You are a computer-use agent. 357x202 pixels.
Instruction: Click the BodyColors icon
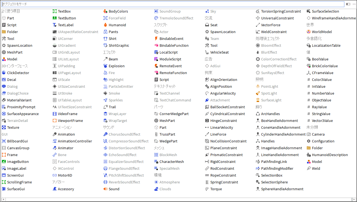point(105,11)
